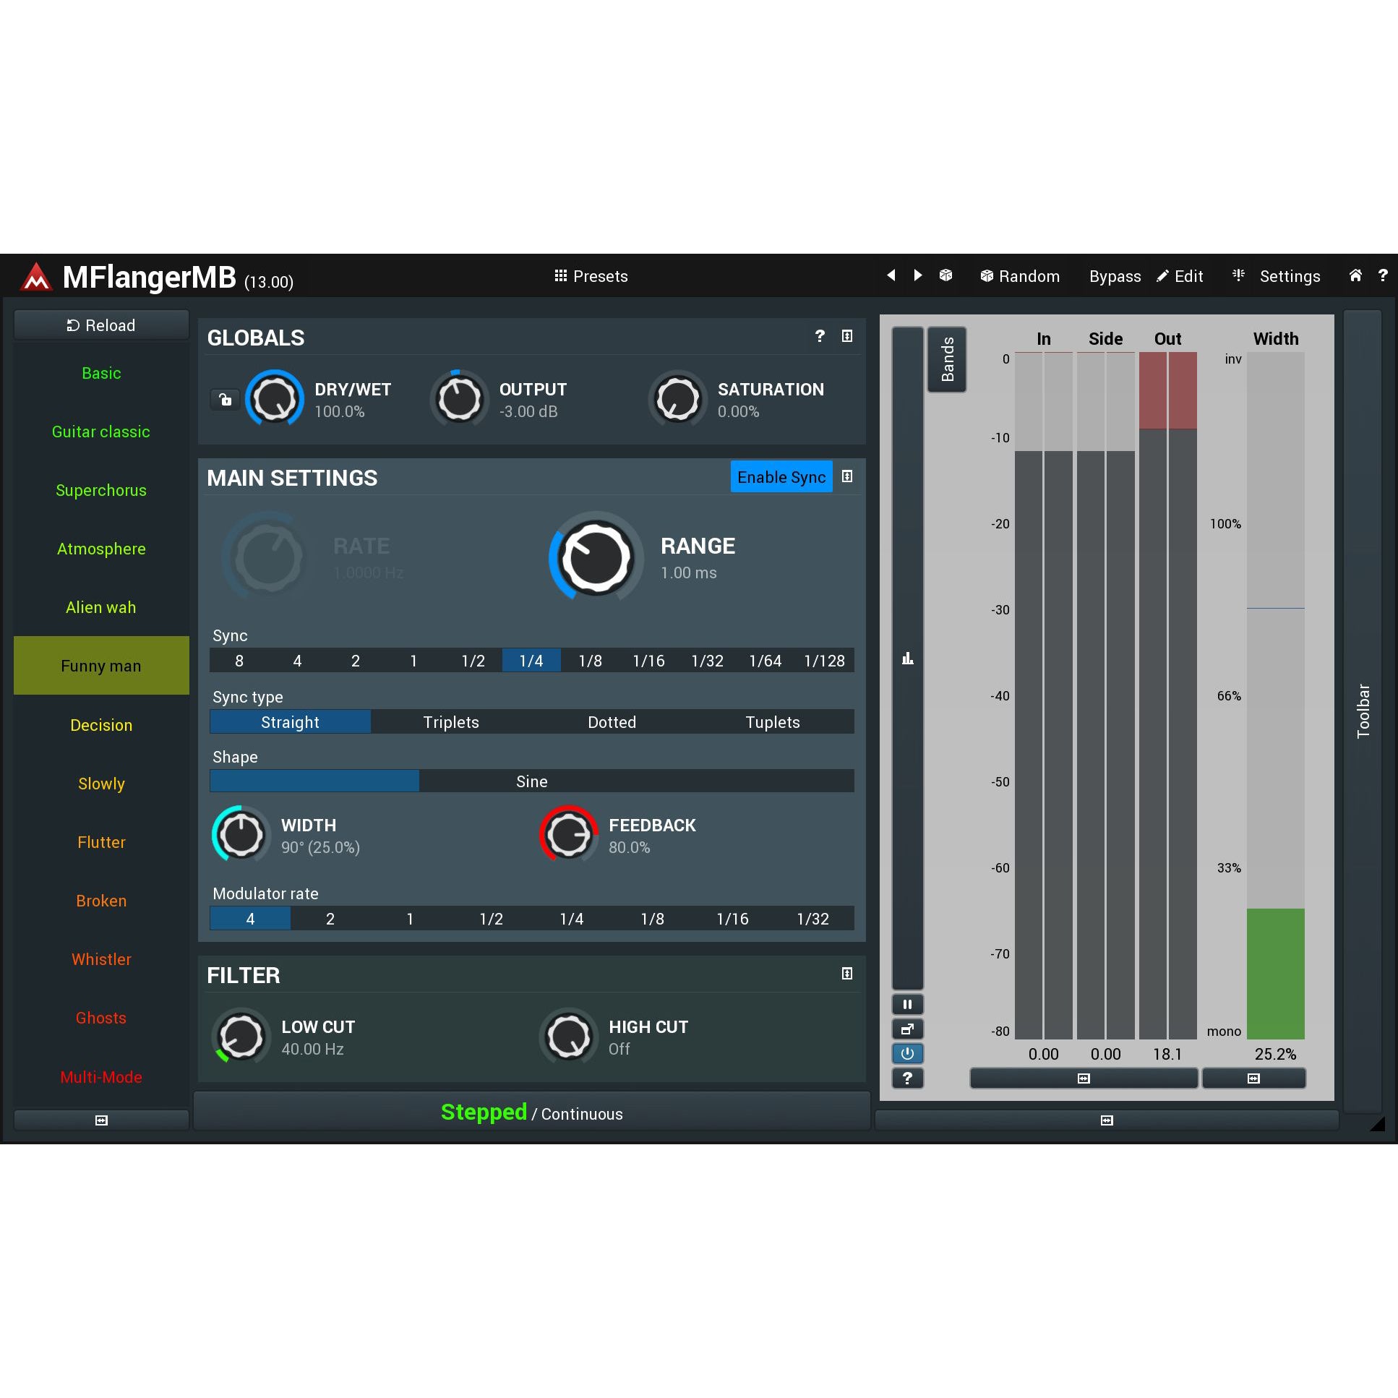Screen dimensions: 1398x1398
Task: Go to next preset arrow
Action: [917, 275]
